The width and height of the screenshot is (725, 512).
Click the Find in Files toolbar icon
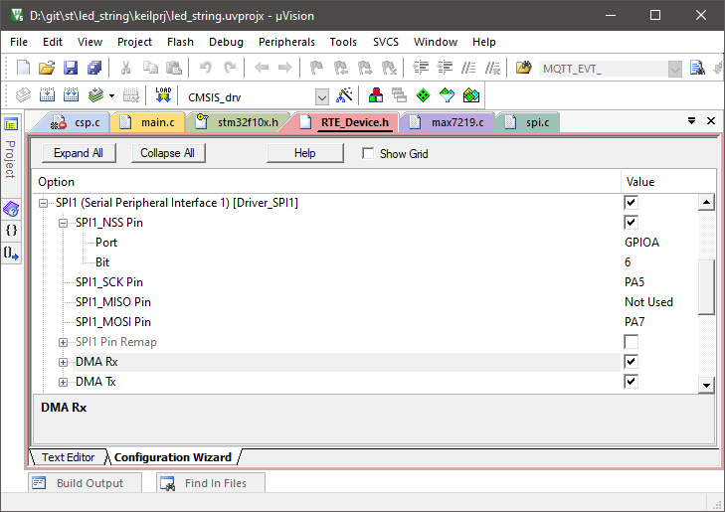(523, 68)
